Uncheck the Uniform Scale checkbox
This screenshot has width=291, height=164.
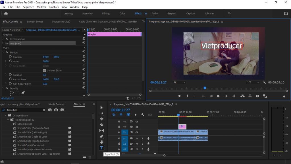point(44,70)
